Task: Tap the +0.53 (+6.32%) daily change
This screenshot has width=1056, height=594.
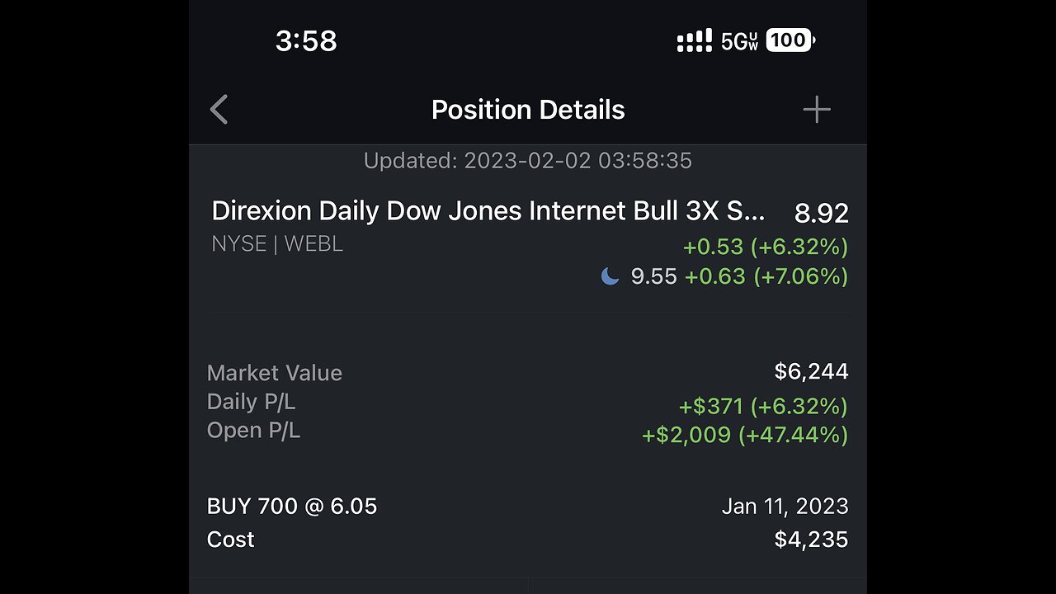Action: point(765,247)
